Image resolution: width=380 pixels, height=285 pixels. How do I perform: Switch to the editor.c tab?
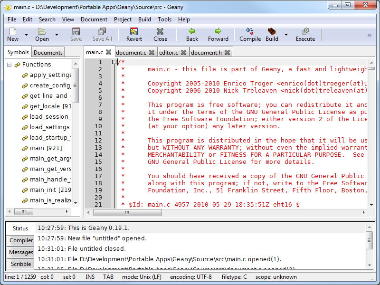click(x=169, y=53)
